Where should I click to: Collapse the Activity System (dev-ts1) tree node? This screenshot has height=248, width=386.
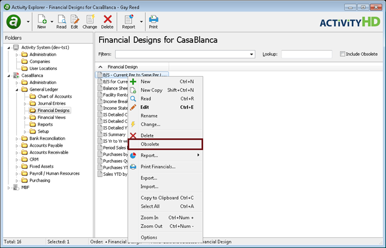coord(9,48)
